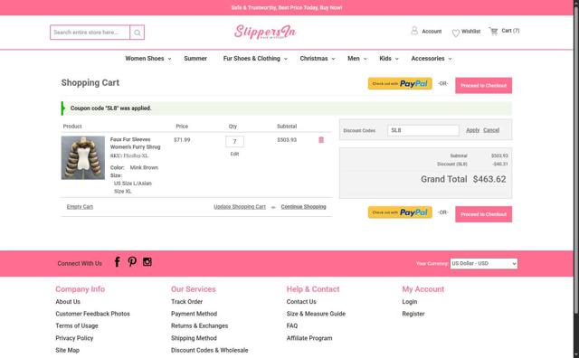Screen dimensions: 579x358
Task: Open Discount Codes & Wholesale link
Action: point(209,350)
